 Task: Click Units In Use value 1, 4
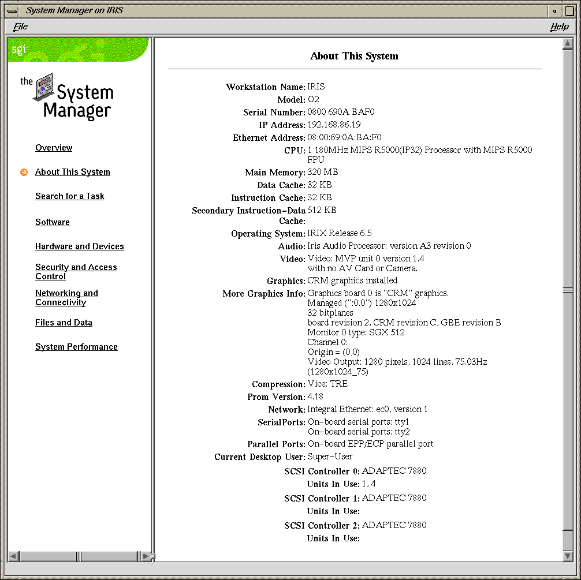[368, 484]
